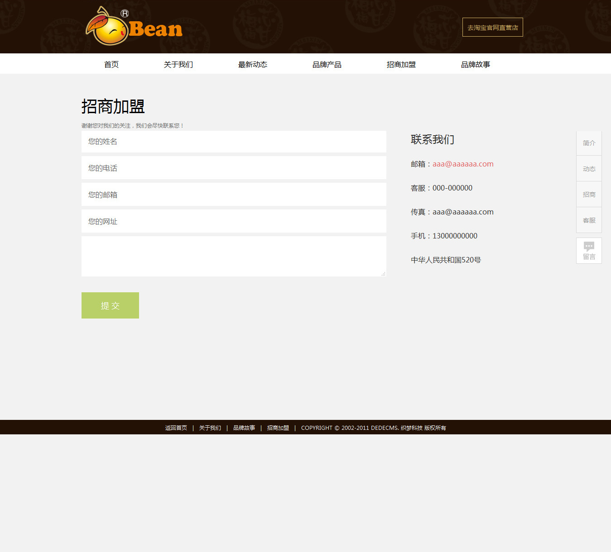Click inside the empty message textarea
Viewport: 611px width, 552px height.
[234, 256]
